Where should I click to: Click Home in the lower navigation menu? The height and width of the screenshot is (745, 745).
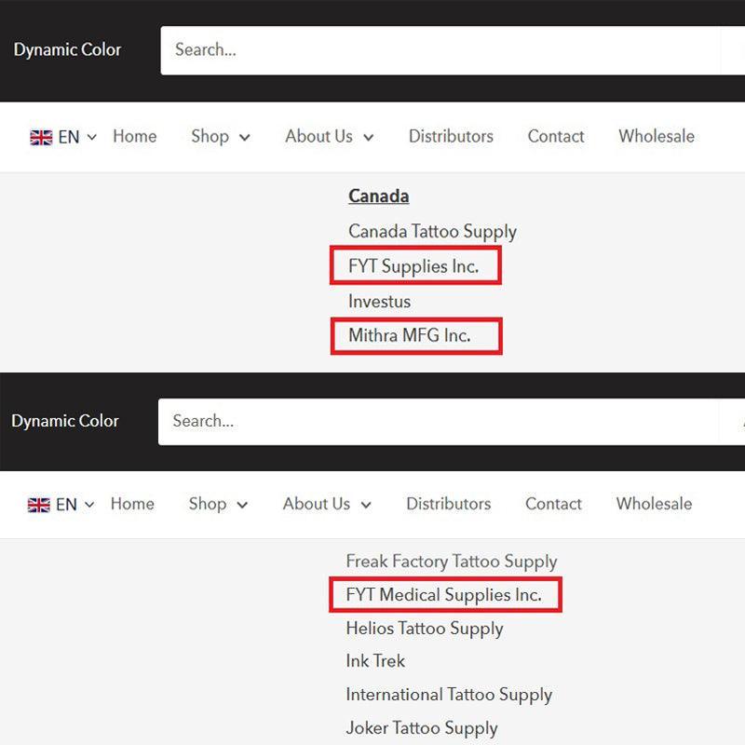click(132, 504)
